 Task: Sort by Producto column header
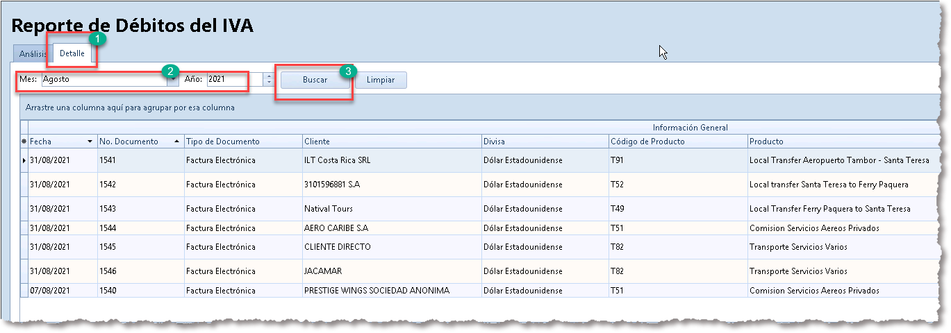pos(844,142)
